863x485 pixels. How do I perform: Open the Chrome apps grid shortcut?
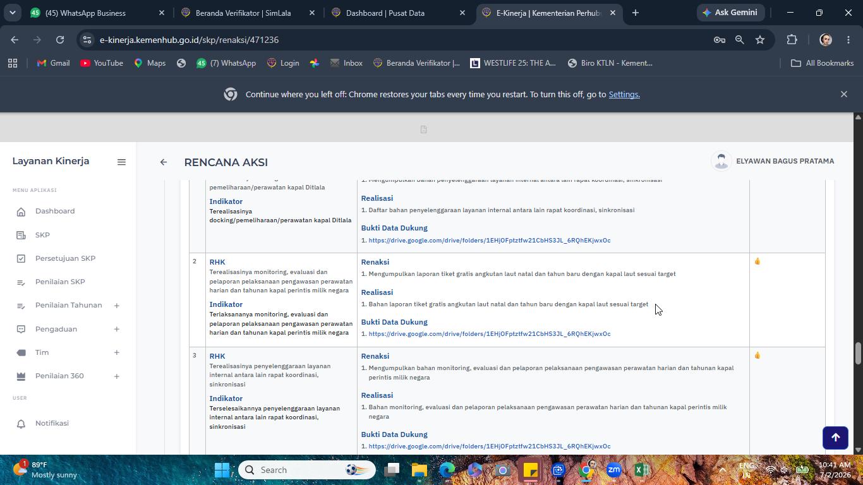click(x=13, y=63)
